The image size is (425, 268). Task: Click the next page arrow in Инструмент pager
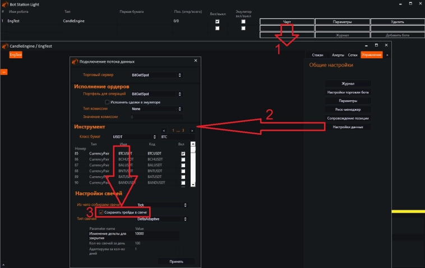click(x=192, y=130)
